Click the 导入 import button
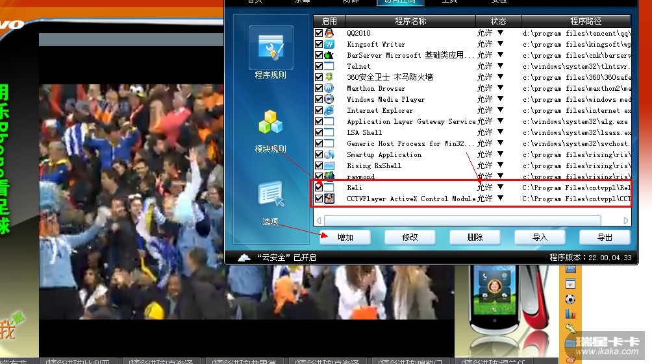 [x=540, y=237]
